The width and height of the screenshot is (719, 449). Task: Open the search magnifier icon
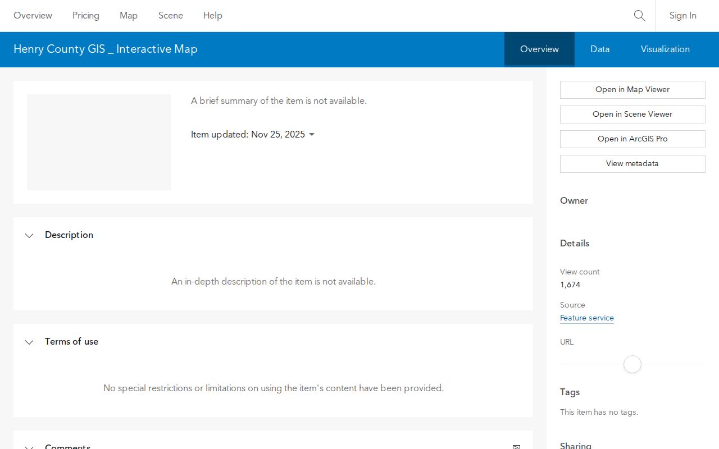(x=639, y=16)
